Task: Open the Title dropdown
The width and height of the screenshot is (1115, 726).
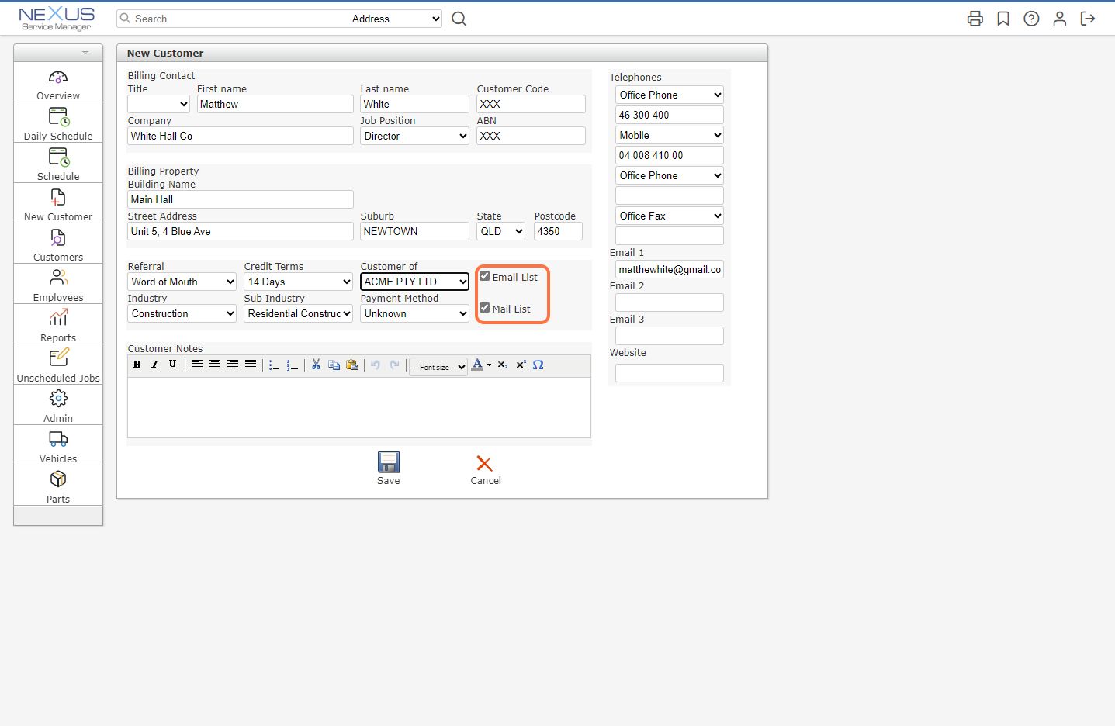Action: point(159,104)
